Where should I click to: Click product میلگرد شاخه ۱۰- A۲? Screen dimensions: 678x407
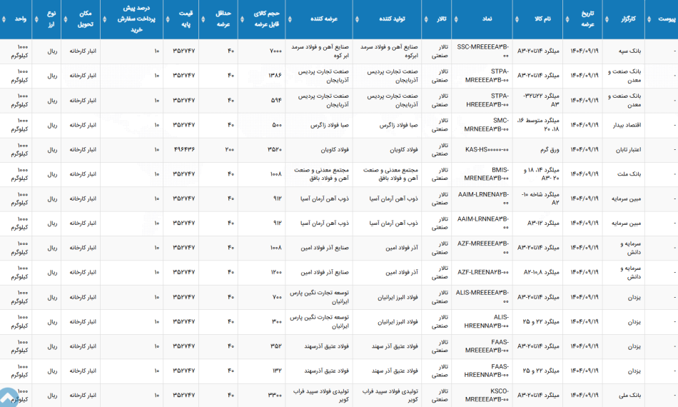pos(540,199)
